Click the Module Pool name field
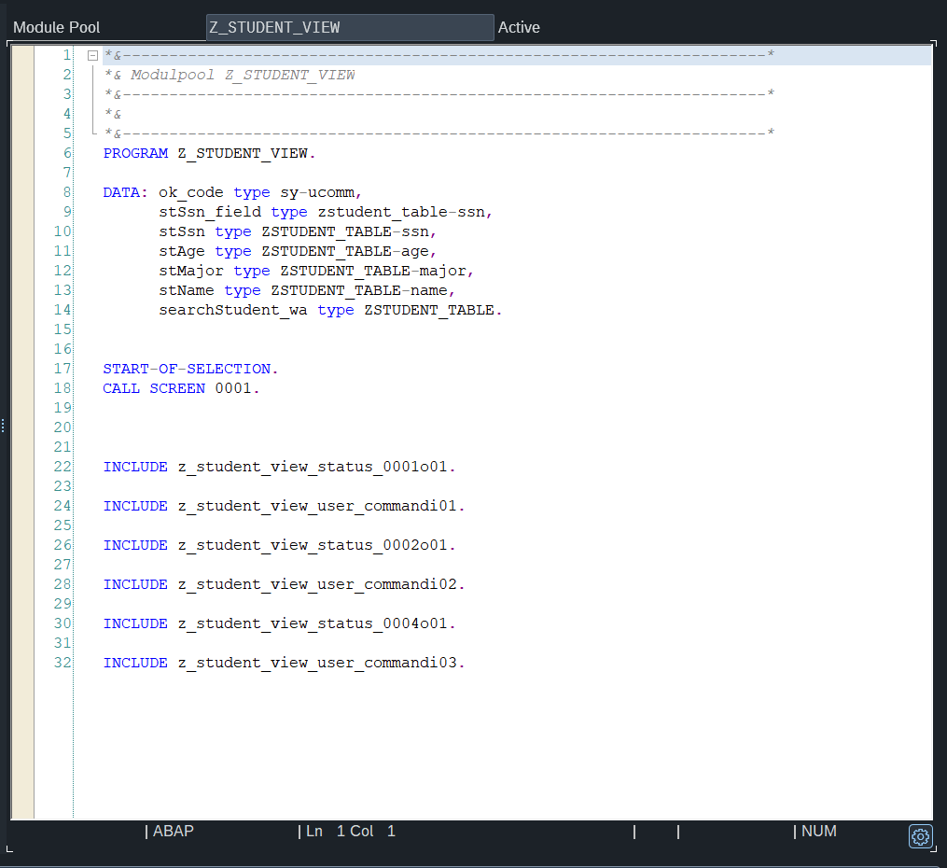The width and height of the screenshot is (947, 868). coord(349,28)
